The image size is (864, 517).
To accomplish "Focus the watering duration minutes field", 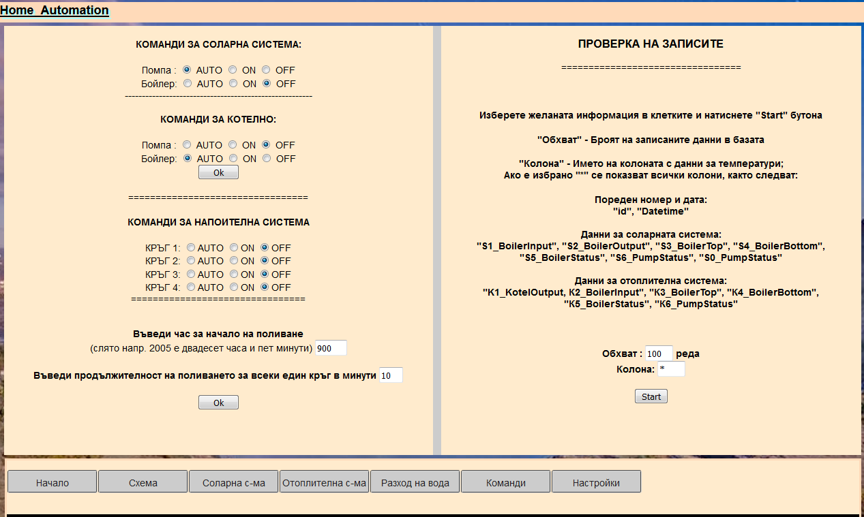I will pyautogui.click(x=391, y=375).
